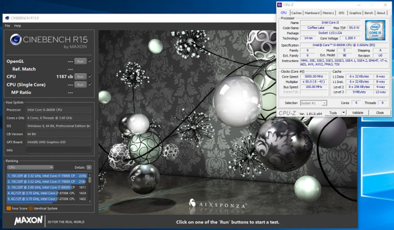Click the Info text field under Your System
The width and height of the screenshot is (394, 230).
[x=59, y=150]
